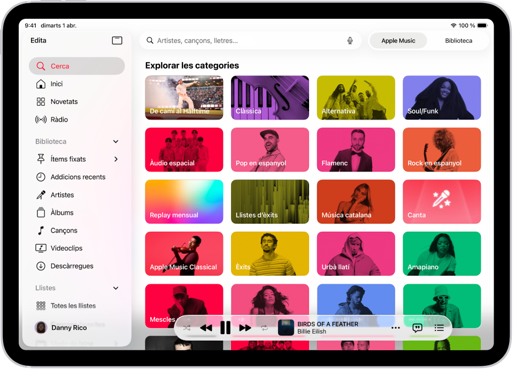This screenshot has width=515, height=369.
Task: Click the BIRDS OF A FEATHER song title
Action: (328, 324)
